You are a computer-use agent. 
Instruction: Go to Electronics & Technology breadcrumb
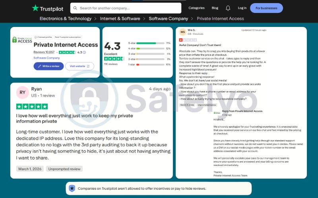[x=66, y=19]
